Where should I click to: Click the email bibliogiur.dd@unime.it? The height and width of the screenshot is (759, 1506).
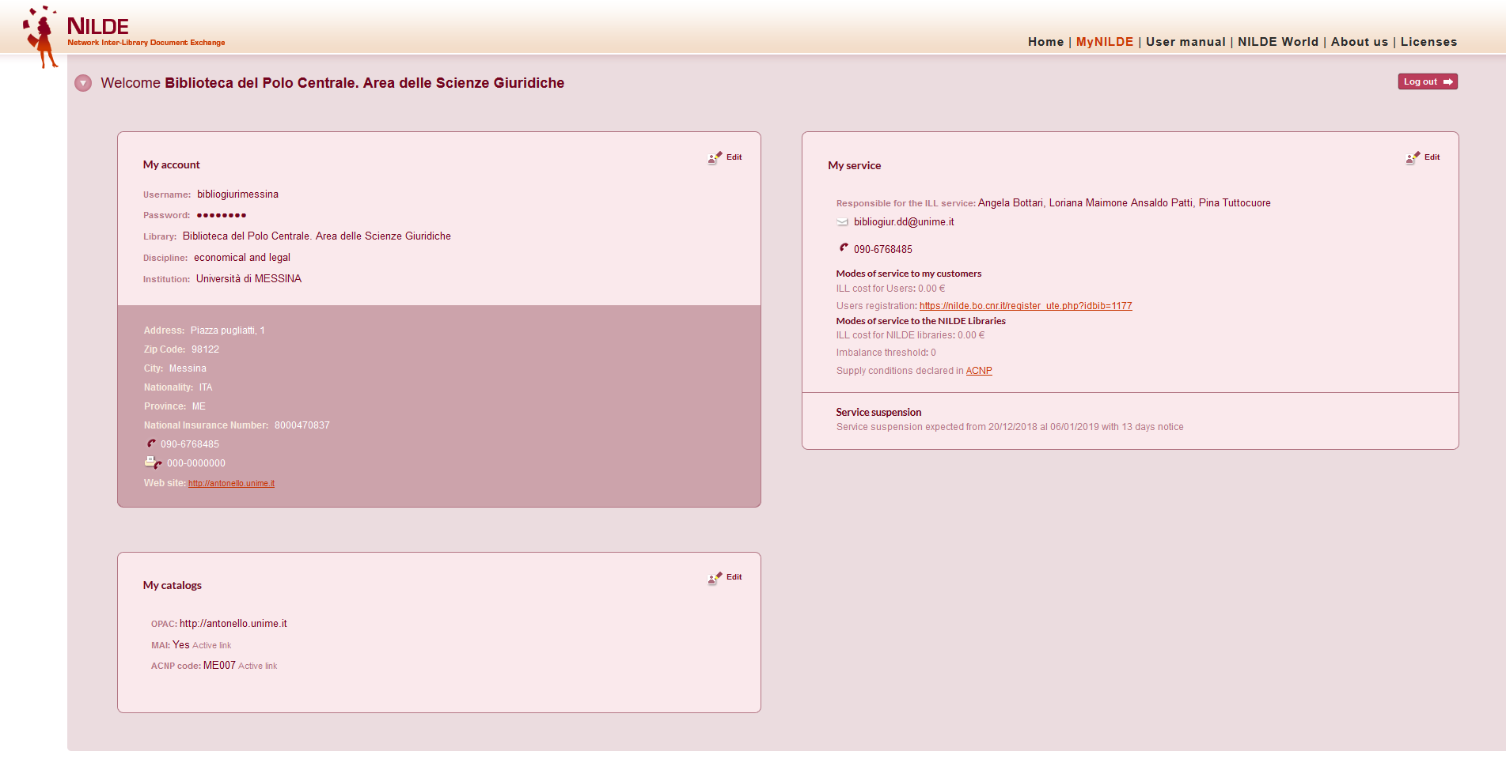[x=904, y=222]
